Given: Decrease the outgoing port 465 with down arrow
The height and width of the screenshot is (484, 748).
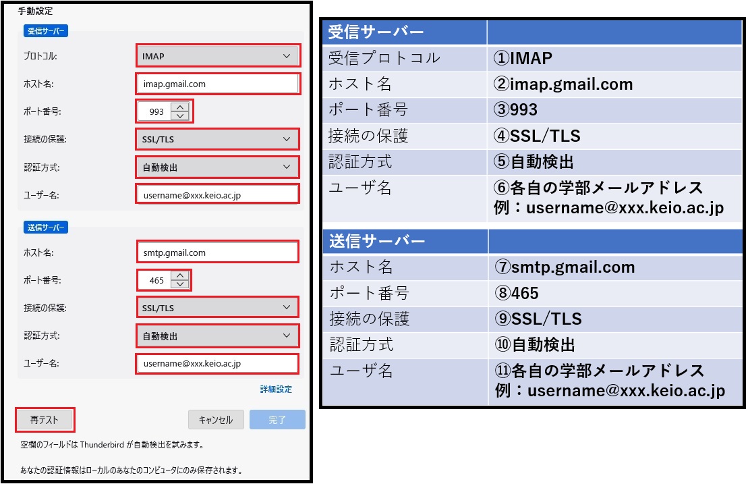Looking at the screenshot, I should 180,284.
